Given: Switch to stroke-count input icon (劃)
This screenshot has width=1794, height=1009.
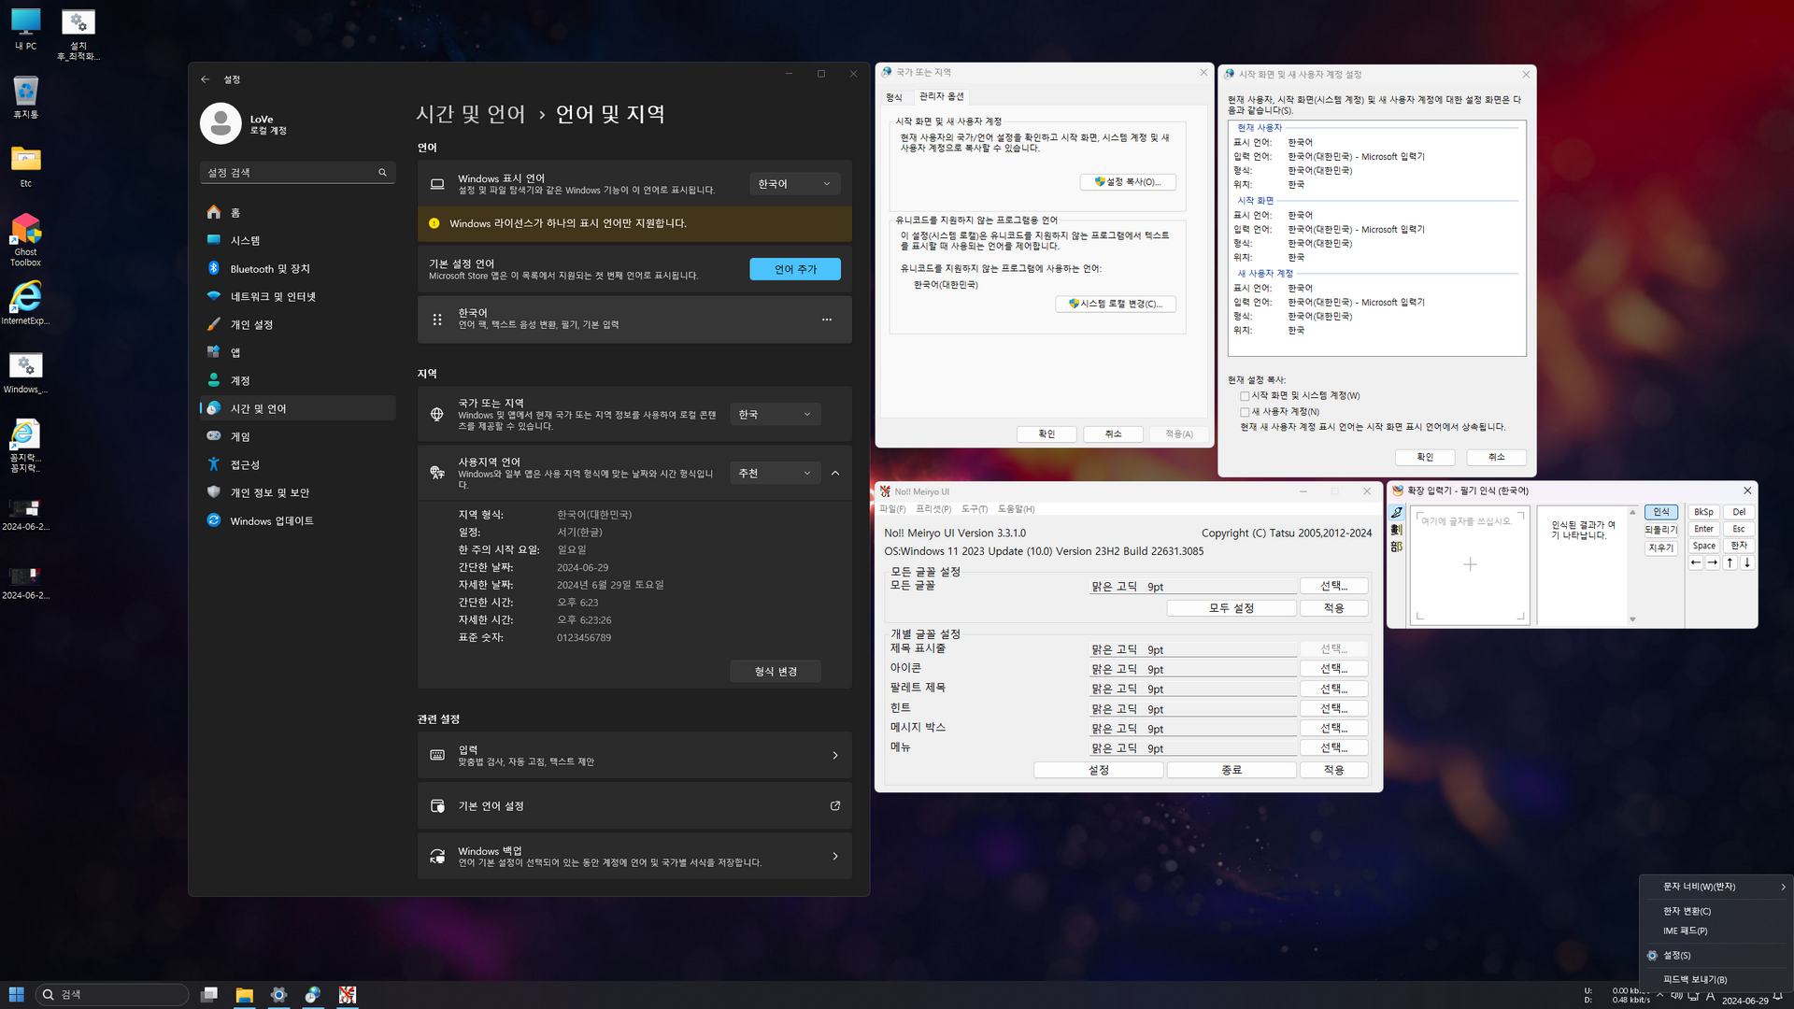Looking at the screenshot, I should coord(1397,530).
